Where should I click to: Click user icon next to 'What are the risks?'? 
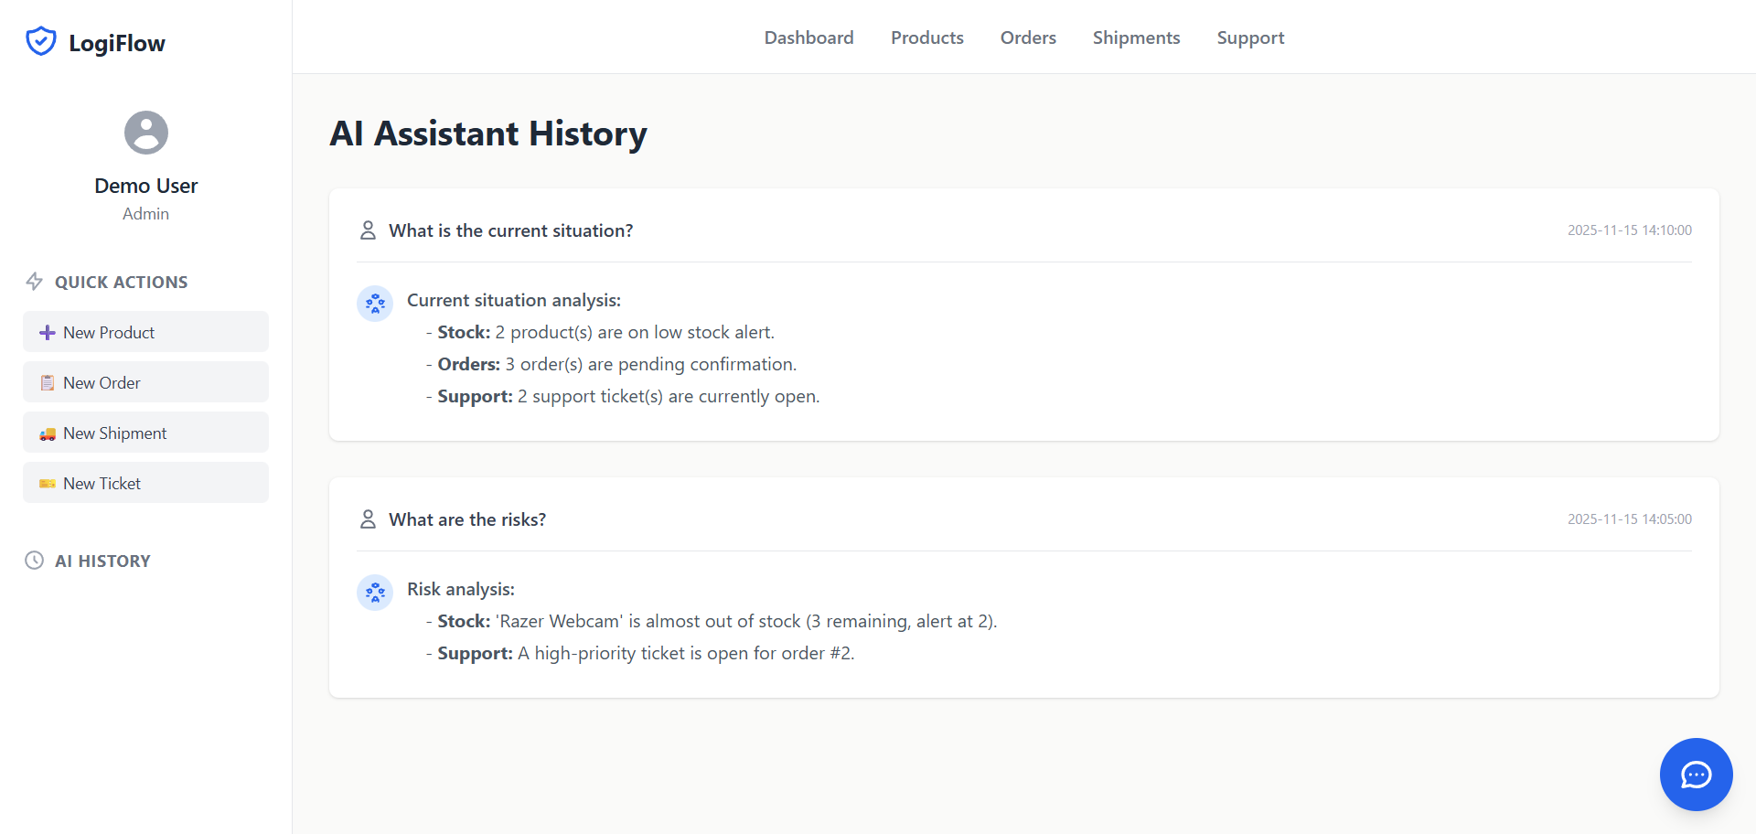368,519
